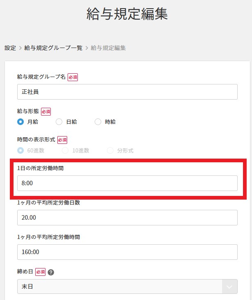Click current breadcrumb 給与規定編集

click(x=108, y=48)
